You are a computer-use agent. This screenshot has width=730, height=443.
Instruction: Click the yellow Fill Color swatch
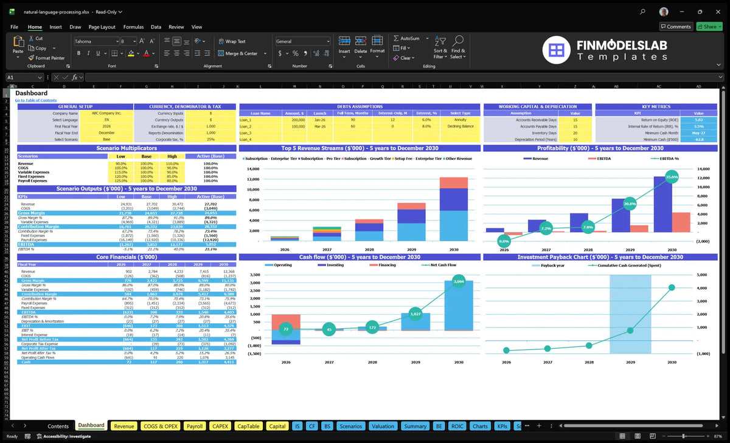[x=131, y=53]
